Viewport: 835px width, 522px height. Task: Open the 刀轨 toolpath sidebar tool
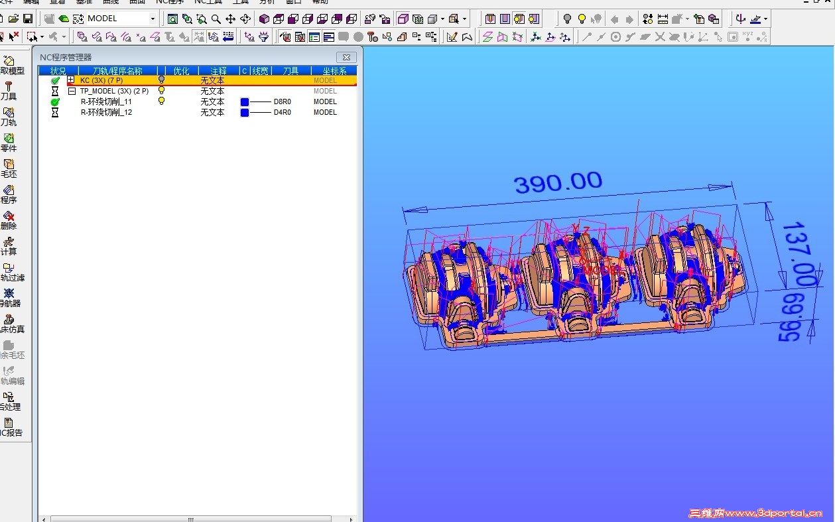(x=9, y=117)
